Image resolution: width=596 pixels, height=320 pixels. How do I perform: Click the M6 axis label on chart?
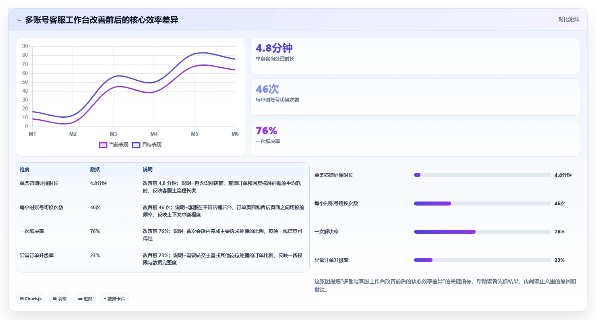coord(235,134)
